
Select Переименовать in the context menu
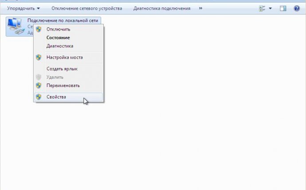(x=68, y=86)
